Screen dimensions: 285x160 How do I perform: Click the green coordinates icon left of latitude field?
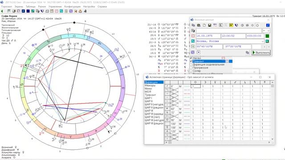[x=193, y=47]
